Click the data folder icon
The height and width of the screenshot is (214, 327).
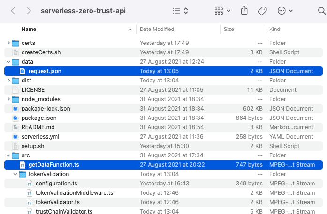15,62
